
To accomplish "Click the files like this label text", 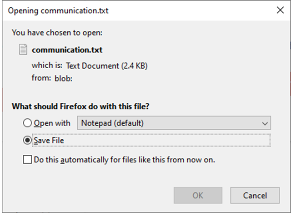I will [x=125, y=160].
